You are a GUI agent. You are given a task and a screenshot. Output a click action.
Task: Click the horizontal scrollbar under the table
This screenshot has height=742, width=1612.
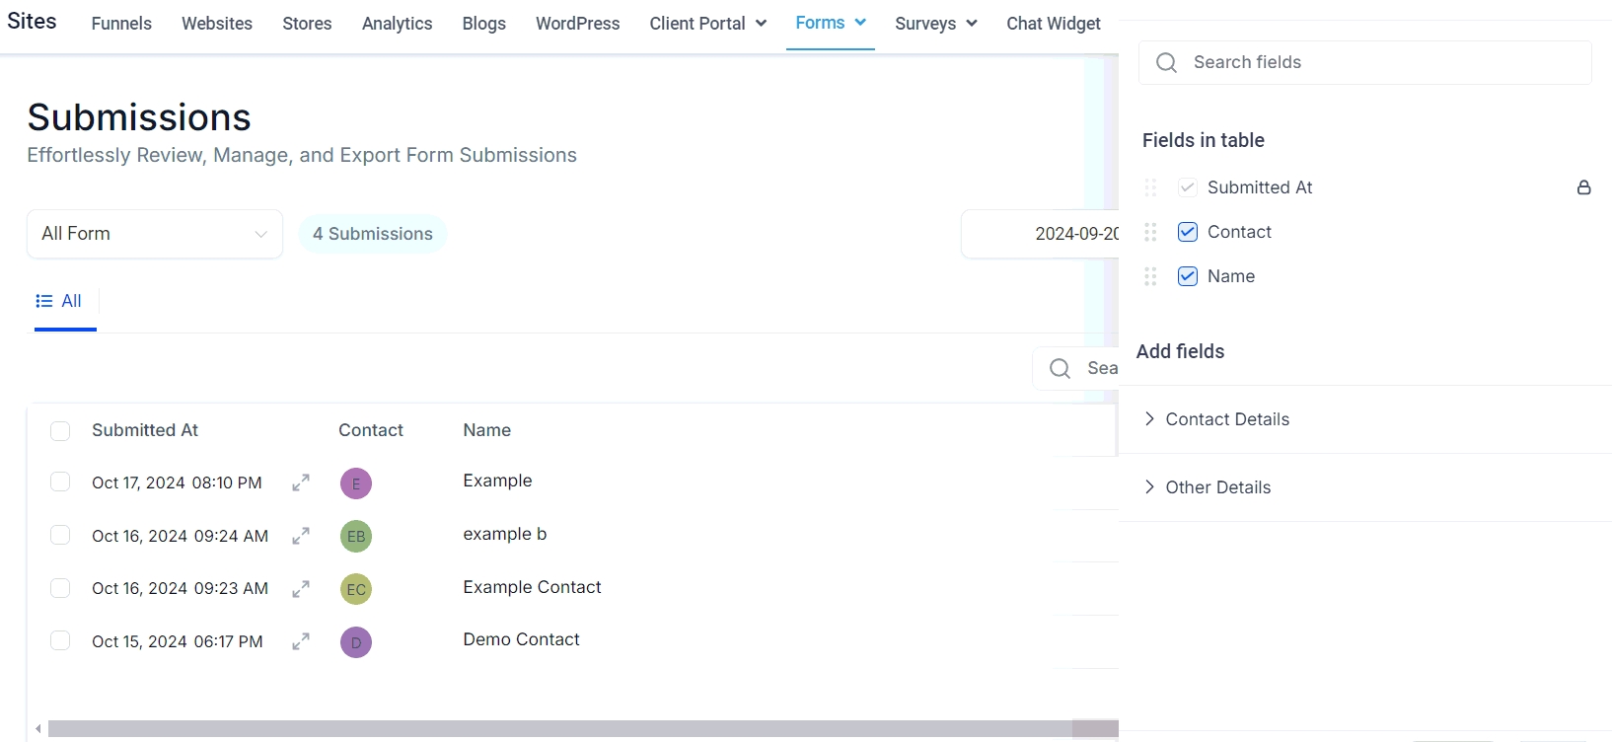coord(559,729)
